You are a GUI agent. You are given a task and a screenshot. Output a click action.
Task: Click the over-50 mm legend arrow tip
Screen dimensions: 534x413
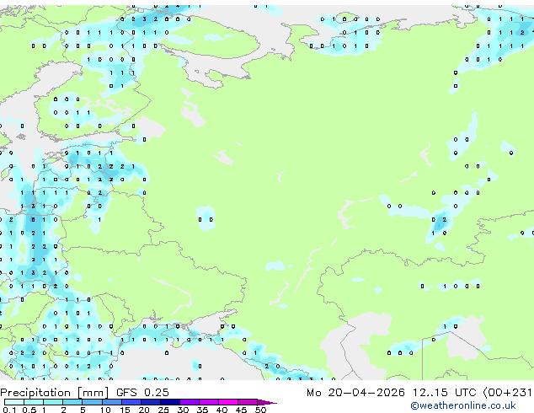point(267,402)
